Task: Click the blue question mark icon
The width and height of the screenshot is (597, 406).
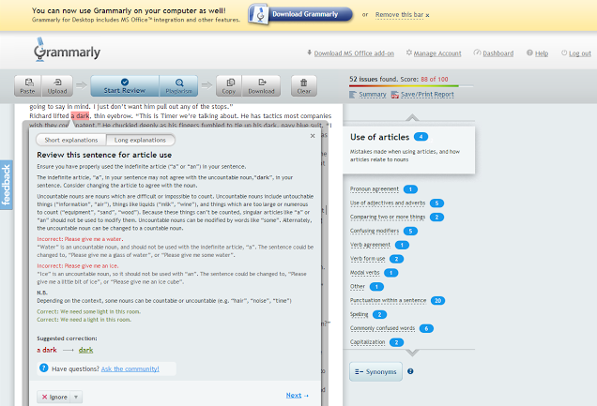Action: pyautogui.click(x=44, y=368)
